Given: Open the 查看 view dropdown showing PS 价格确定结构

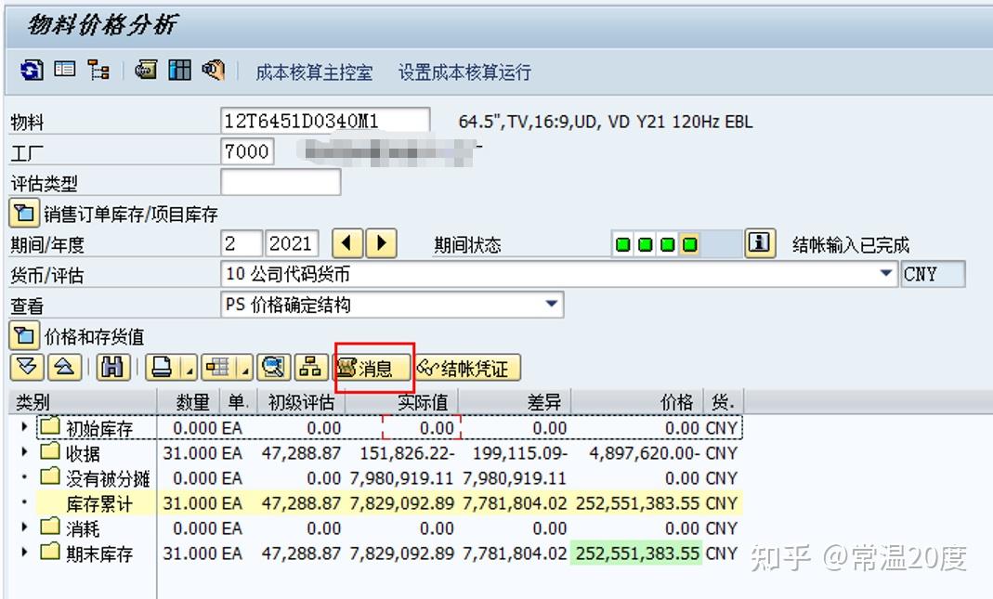Looking at the screenshot, I should point(551,305).
